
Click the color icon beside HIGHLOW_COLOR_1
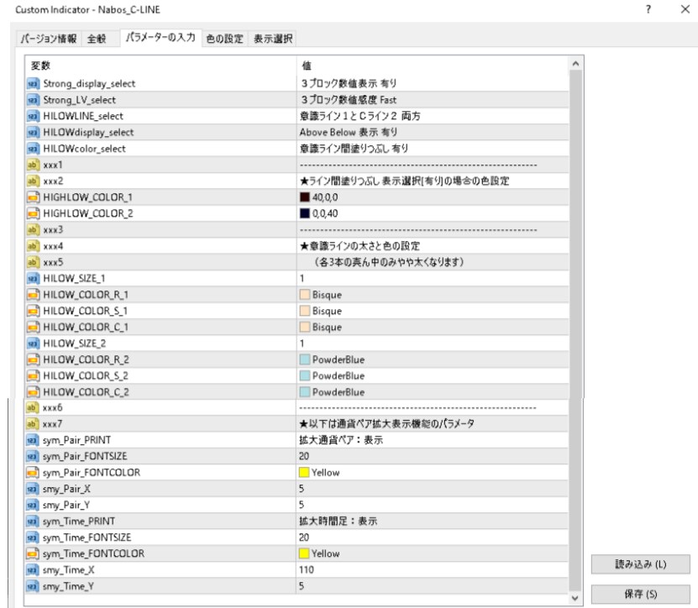coord(33,197)
